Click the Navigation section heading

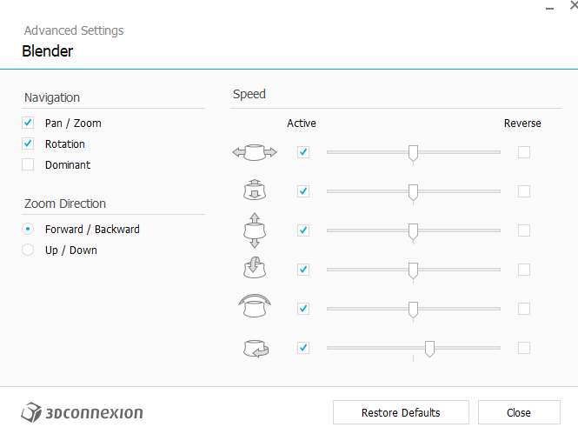(52, 97)
